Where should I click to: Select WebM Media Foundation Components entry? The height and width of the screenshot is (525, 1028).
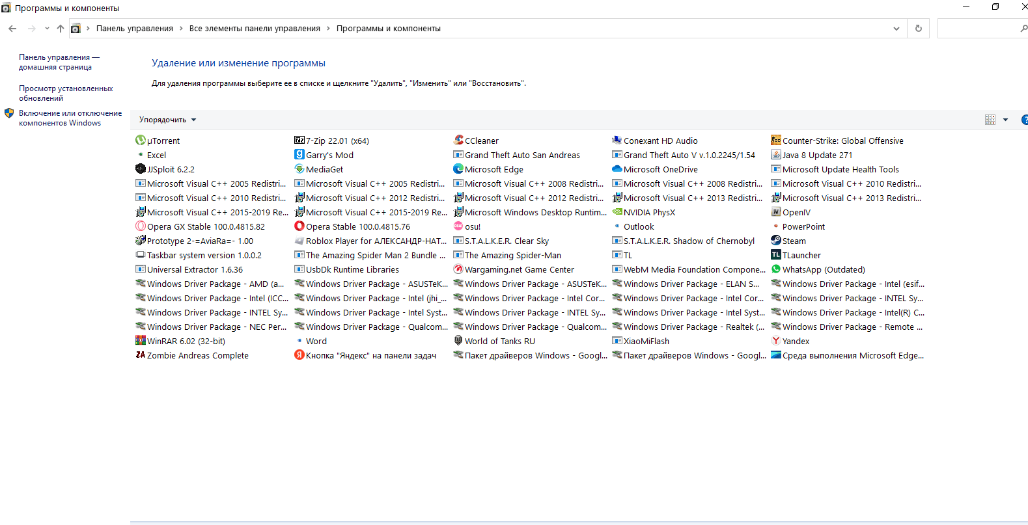point(689,269)
